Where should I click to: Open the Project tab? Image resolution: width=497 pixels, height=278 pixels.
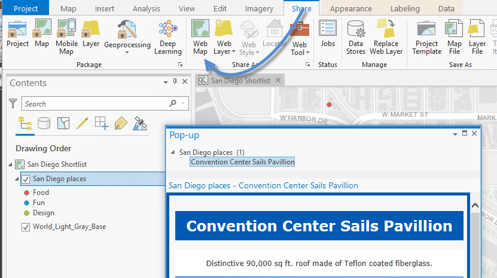26,8
